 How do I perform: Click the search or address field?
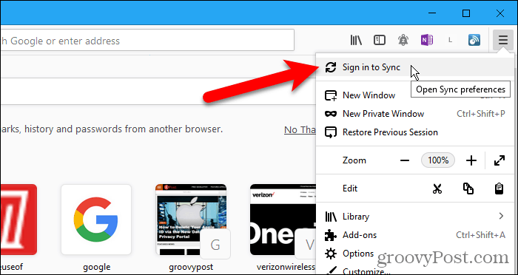[147, 41]
